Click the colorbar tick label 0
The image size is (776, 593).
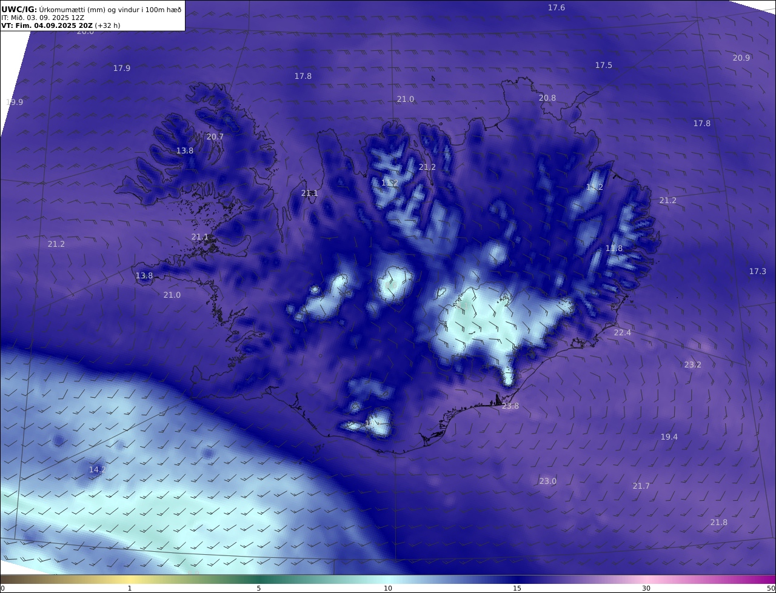coord(2,588)
